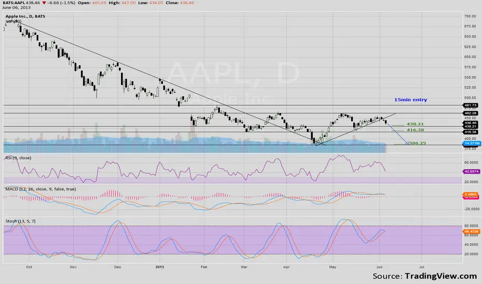
Task: Click the 550.00 price axis label
Action: 470,77
